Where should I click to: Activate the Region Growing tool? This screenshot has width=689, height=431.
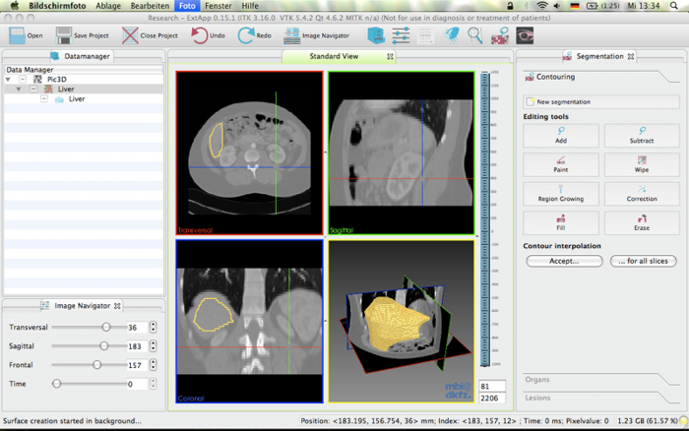pyautogui.click(x=560, y=193)
